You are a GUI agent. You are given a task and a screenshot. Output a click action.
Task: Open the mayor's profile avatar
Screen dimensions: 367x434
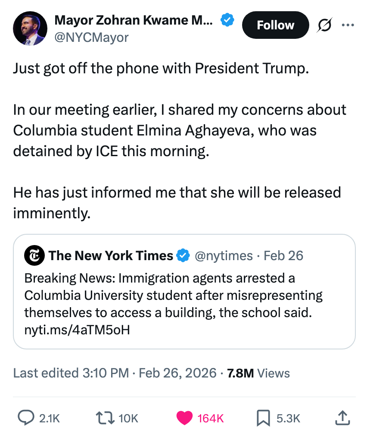(x=30, y=28)
